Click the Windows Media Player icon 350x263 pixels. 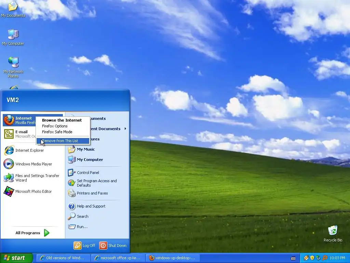(x=9, y=164)
